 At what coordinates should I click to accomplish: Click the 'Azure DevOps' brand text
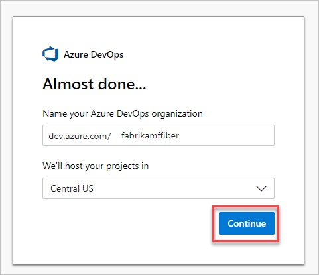[x=94, y=54]
